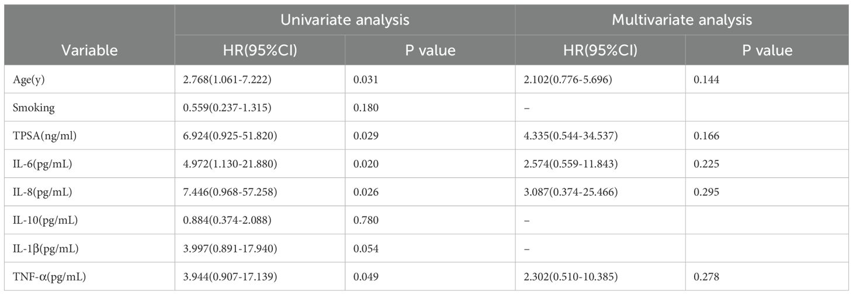Click the IL-10(pg/mL) variable cell
Viewport: 853px width, 295px height.
pyautogui.click(x=46, y=220)
